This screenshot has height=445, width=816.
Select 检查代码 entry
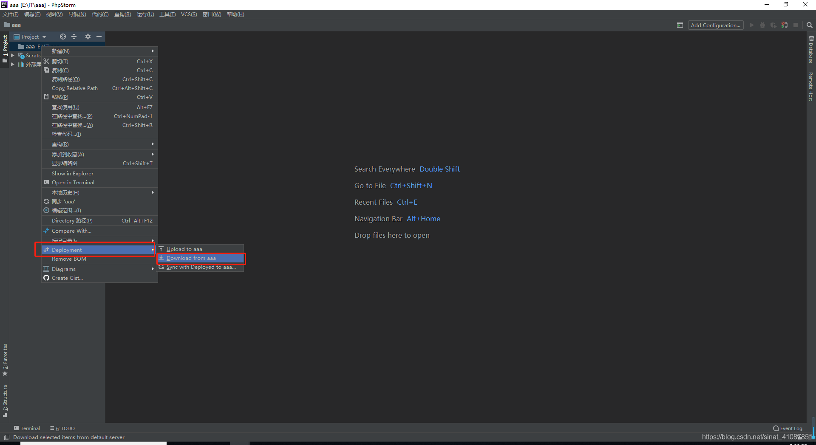[99, 134]
